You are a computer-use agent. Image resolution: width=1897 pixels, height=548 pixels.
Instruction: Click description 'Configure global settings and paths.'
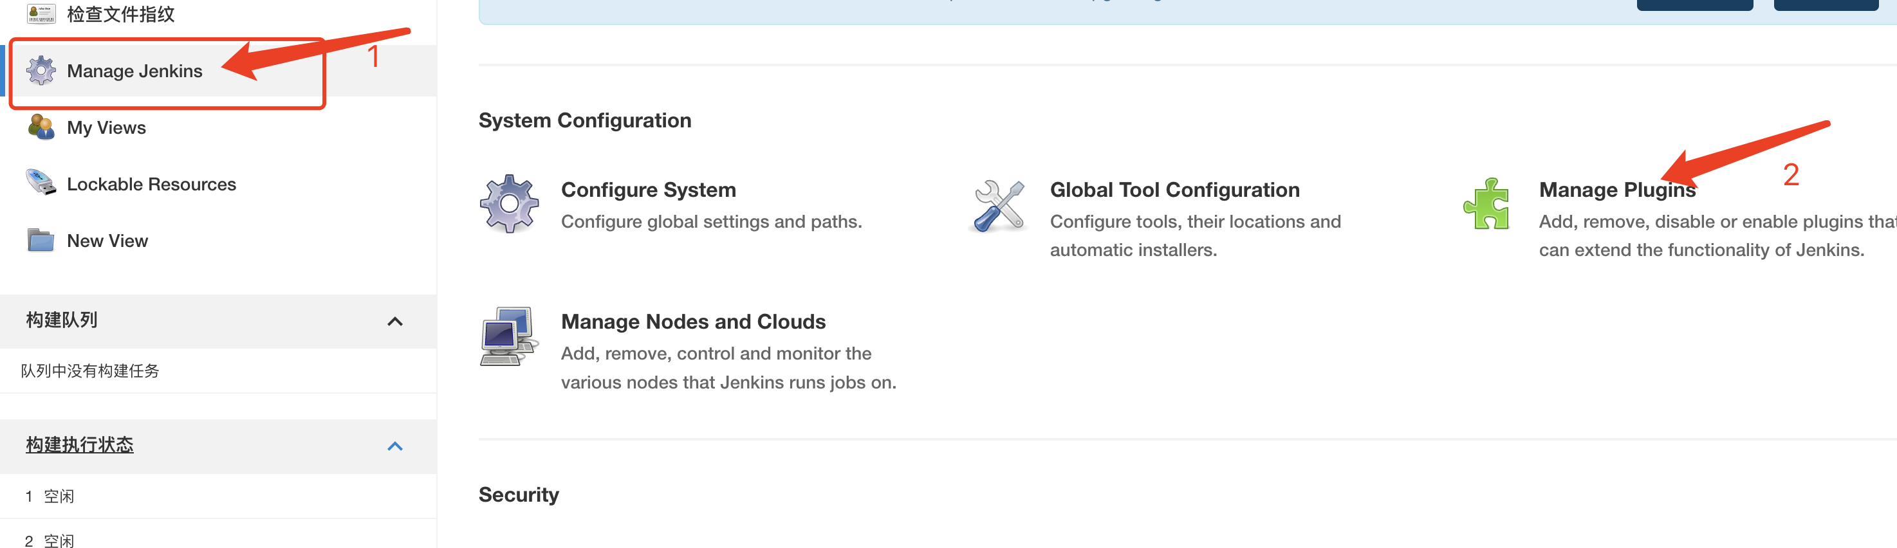[712, 222]
